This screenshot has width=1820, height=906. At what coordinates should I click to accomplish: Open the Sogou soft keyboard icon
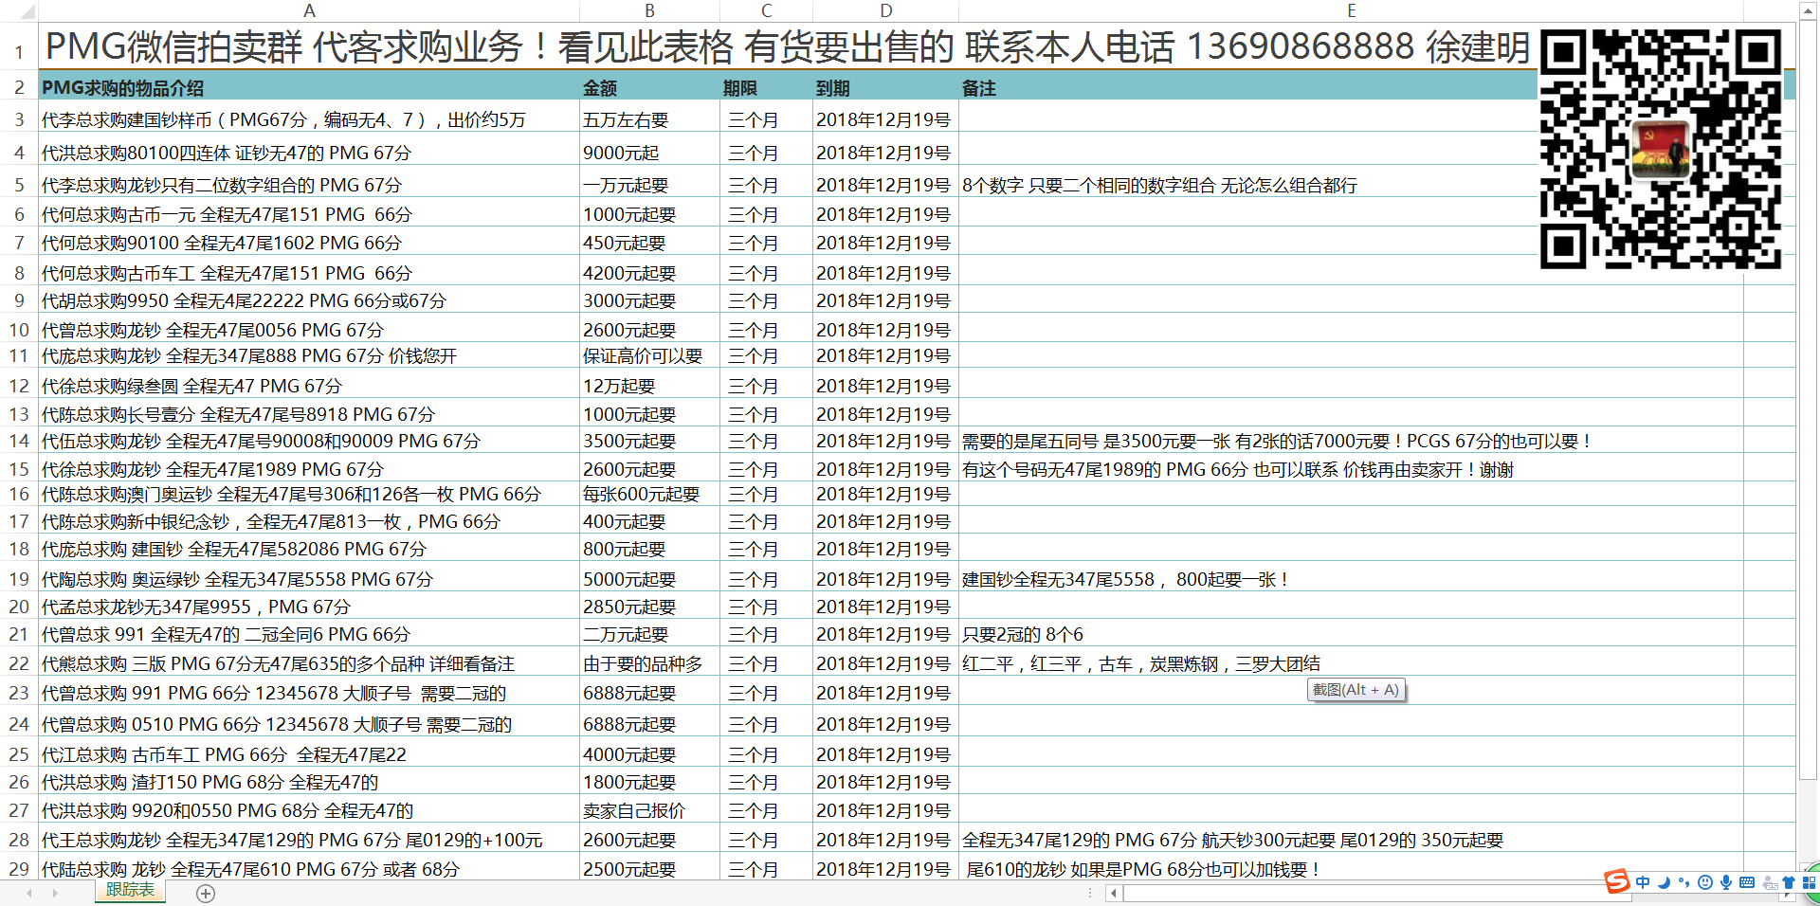pos(1747,882)
